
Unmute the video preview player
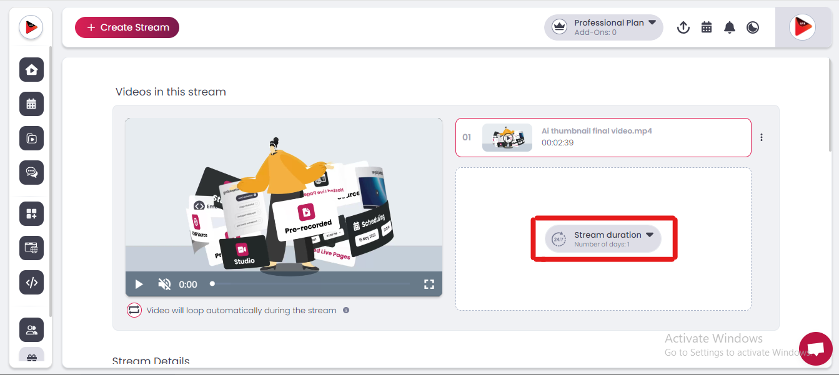[164, 285]
